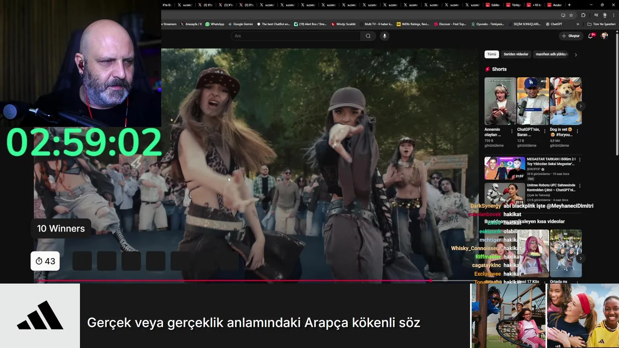Open the Discover - Find Top bookmark
Screen dimensions: 619x348
(x=450, y=24)
